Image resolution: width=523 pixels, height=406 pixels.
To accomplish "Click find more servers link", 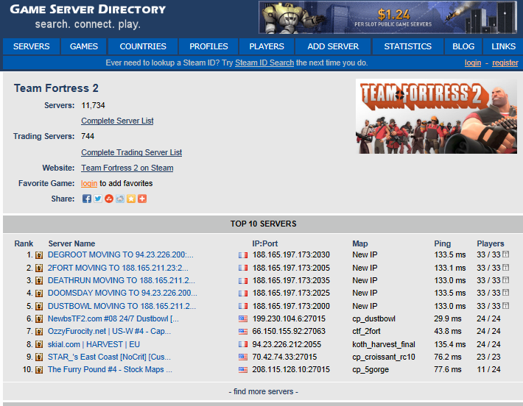I will [263, 392].
